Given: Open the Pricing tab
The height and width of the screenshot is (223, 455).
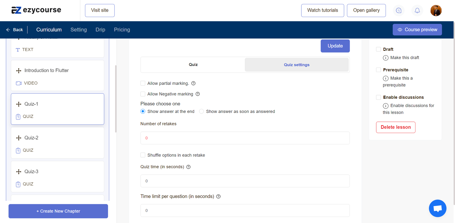Looking at the screenshot, I should coord(122,30).
